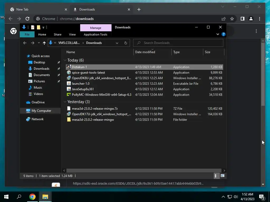270x202 pixels.
Task: Open the Application Tools tab
Action: pyautogui.click(x=95, y=34)
